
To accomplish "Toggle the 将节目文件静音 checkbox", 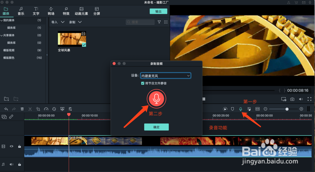I will 143,83.
